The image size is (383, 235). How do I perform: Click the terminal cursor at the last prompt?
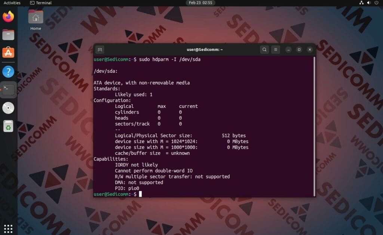pos(140,194)
